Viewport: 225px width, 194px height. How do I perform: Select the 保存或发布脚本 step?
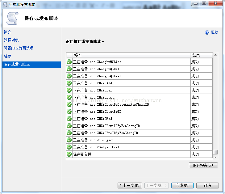coord(31,65)
